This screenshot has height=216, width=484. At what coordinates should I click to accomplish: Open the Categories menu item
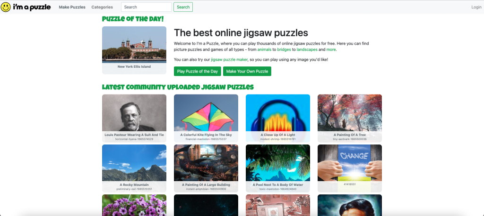click(102, 7)
